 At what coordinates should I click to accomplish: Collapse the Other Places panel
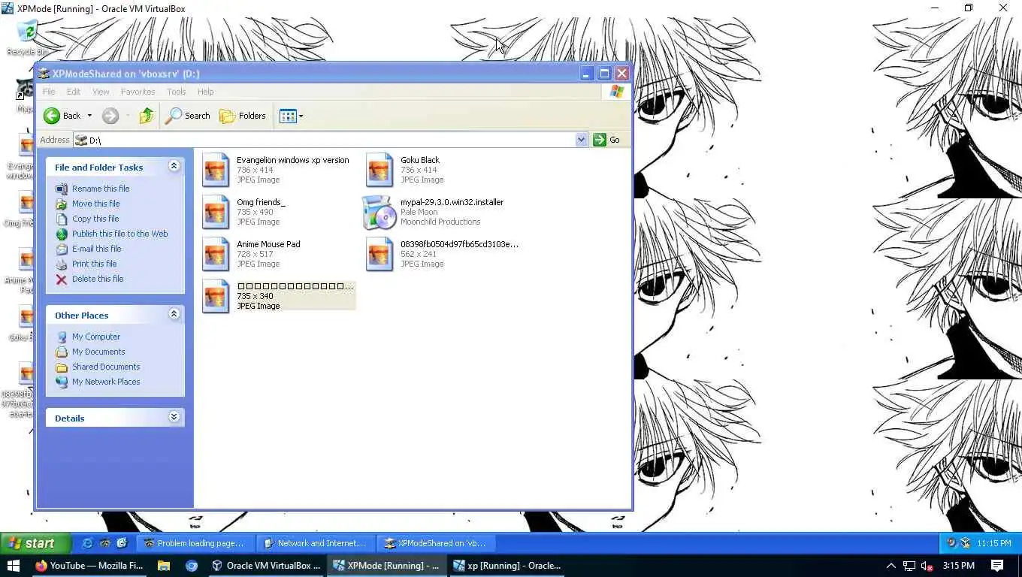tap(174, 314)
